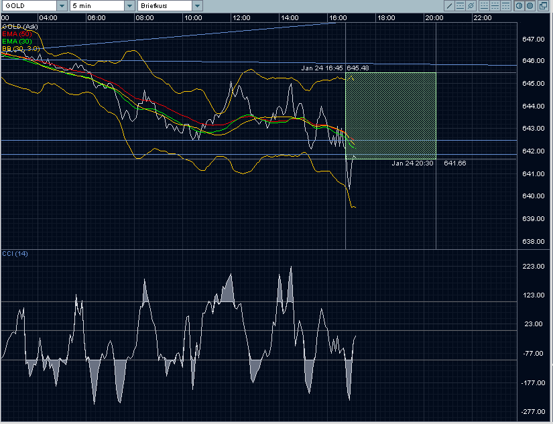Click the crossed-circle delete drawings icon
This screenshot has width=553, height=424.
[472, 5]
